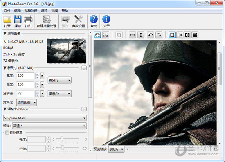Open the 文件 menu
This screenshot has height=162, width=225.
click(x=7, y=11)
